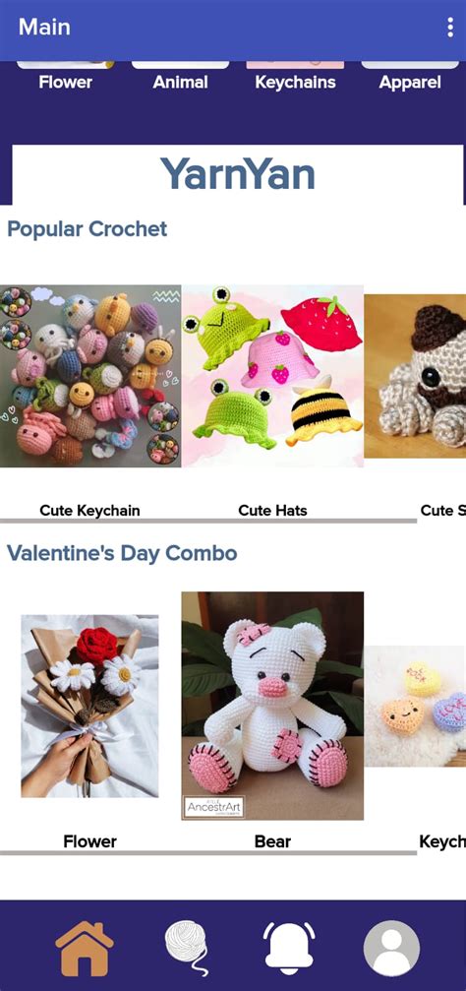
Task: Click the Cute Hats label
Action: click(x=272, y=510)
